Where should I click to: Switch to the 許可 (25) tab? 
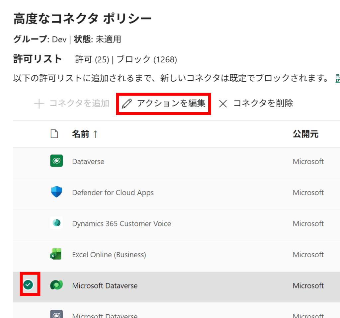(92, 60)
